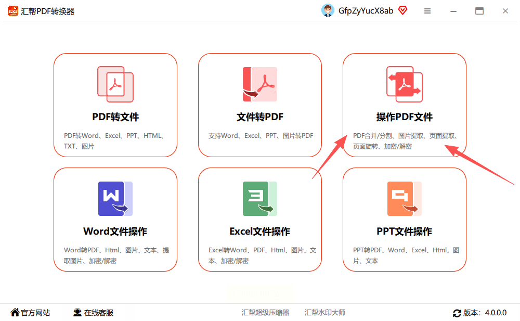The image size is (520, 321).
Task: Click the PPT文件操作 icon
Action: click(x=405, y=199)
